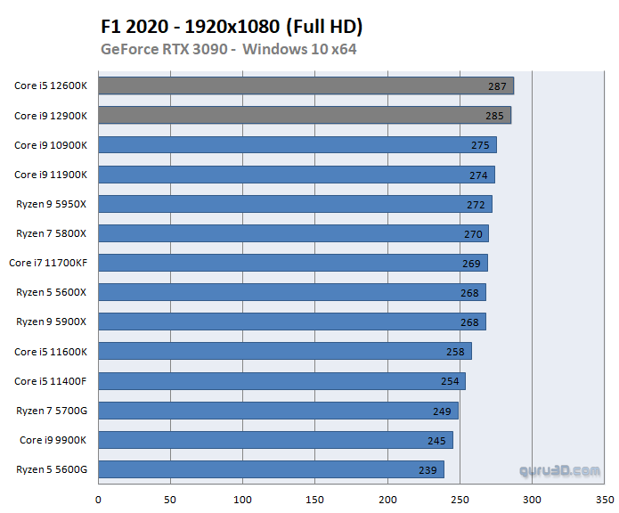This screenshot has height=513, width=619.
Task: Select the 'Core i5 11400F' label
Action: click(50, 381)
